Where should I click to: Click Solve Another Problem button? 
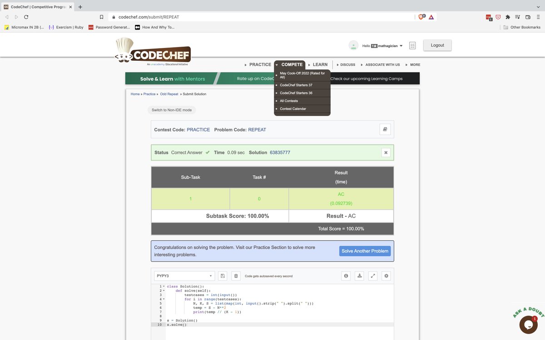coord(365,251)
